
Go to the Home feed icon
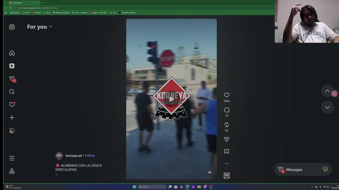click(x=12, y=53)
